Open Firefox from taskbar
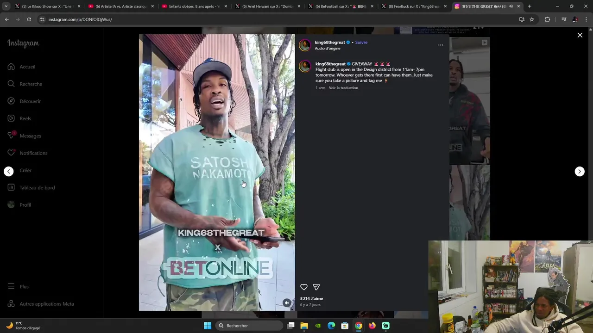 [x=372, y=326]
